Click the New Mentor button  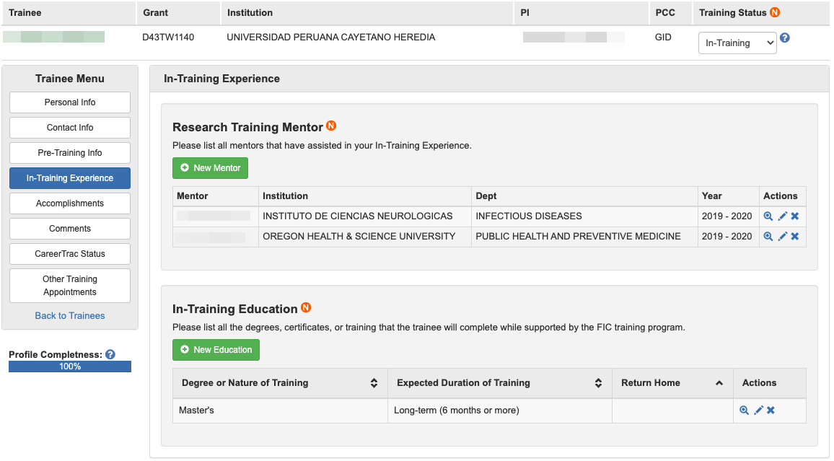(x=210, y=168)
